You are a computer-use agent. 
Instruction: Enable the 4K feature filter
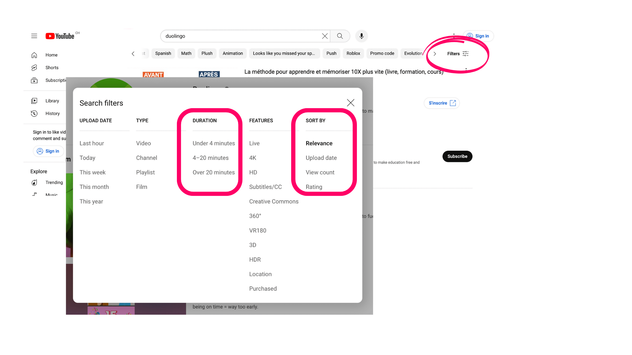click(x=253, y=158)
